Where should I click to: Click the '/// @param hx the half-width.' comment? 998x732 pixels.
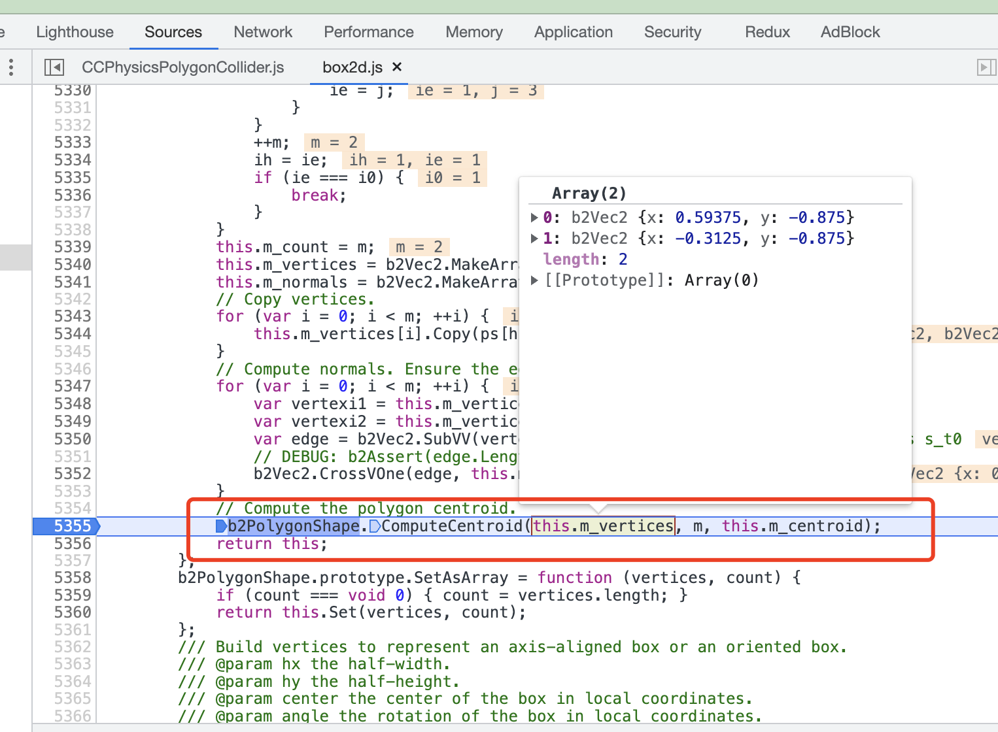pos(314,664)
